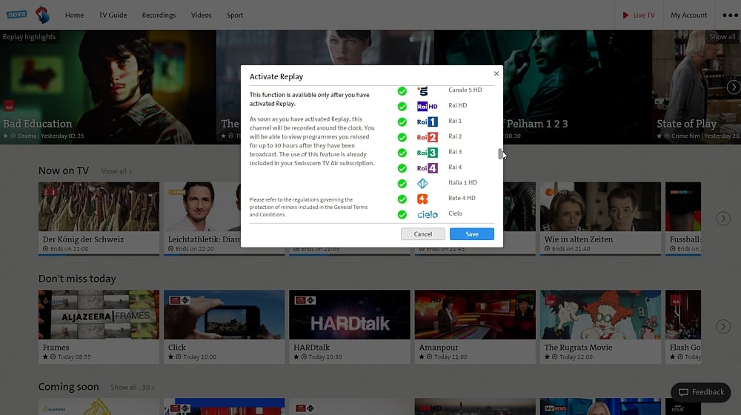Click the star icon under Bad Education
The image size is (741, 415).
(6, 136)
